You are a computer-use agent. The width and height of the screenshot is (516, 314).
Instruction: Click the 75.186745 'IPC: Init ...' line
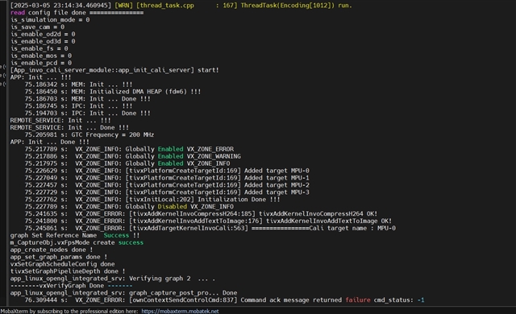coord(78,106)
